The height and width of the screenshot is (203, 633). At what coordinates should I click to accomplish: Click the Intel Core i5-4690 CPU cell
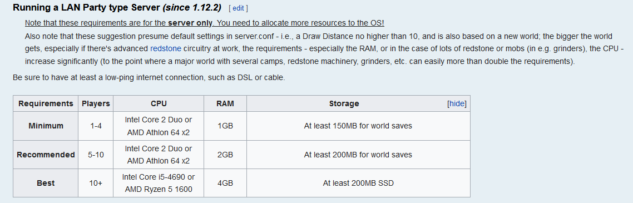(159, 183)
